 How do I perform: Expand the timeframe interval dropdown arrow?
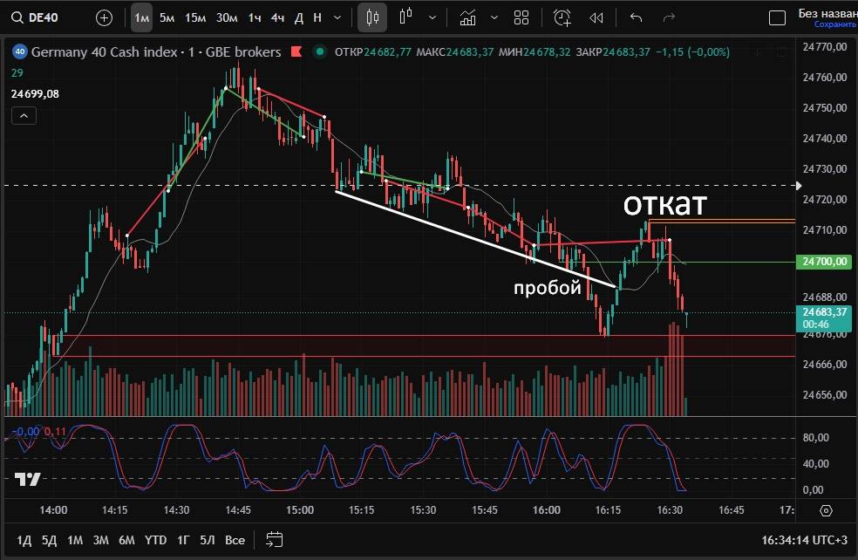(x=336, y=17)
